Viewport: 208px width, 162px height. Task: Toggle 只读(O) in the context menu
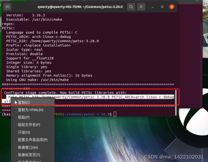33,132
